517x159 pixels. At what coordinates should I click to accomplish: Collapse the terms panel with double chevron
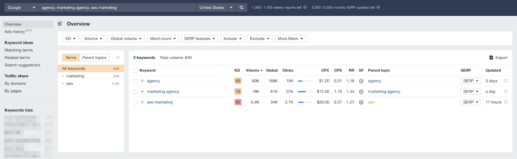click(x=118, y=58)
